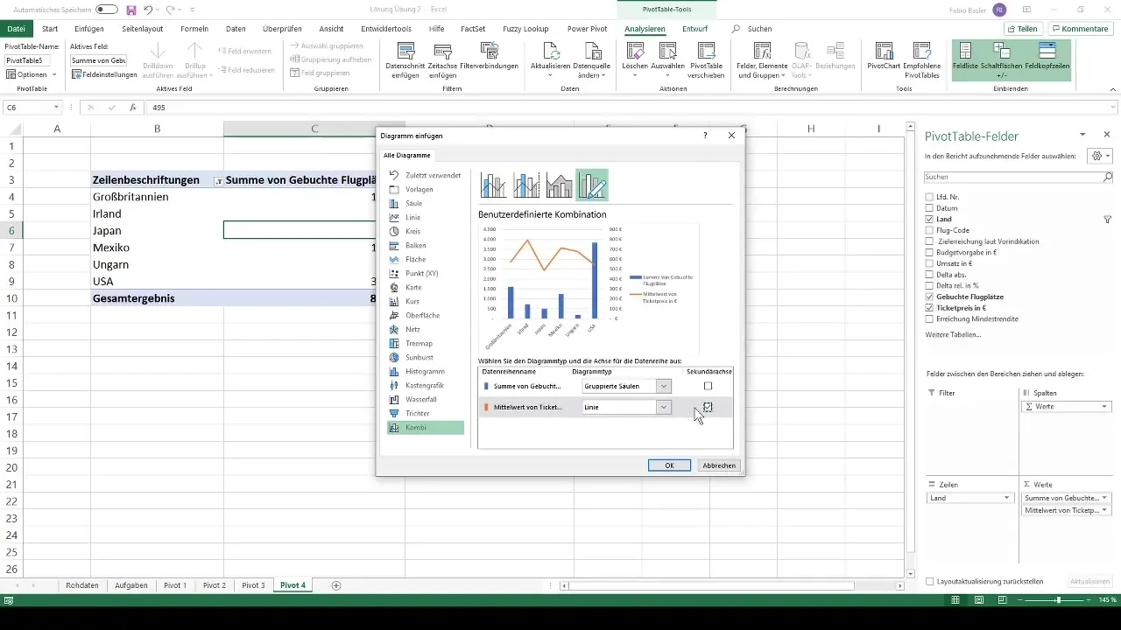Image resolution: width=1121 pixels, height=630 pixels.
Task: Open the Werte dropdown in Spalten area
Action: click(1105, 407)
